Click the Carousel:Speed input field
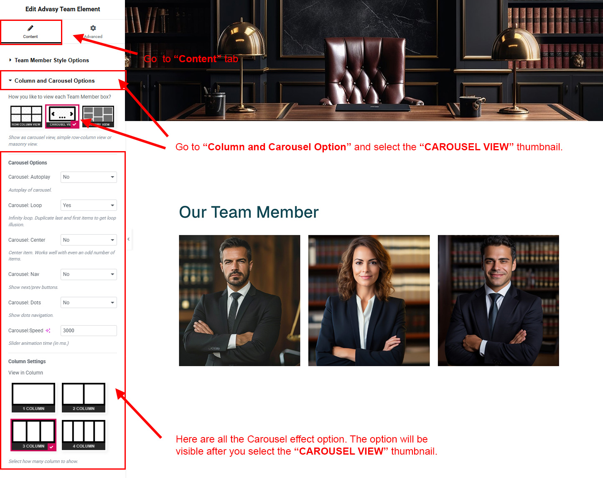 [x=89, y=331]
